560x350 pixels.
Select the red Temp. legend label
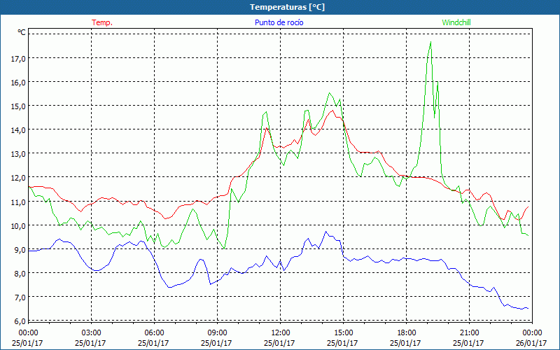[102, 22]
